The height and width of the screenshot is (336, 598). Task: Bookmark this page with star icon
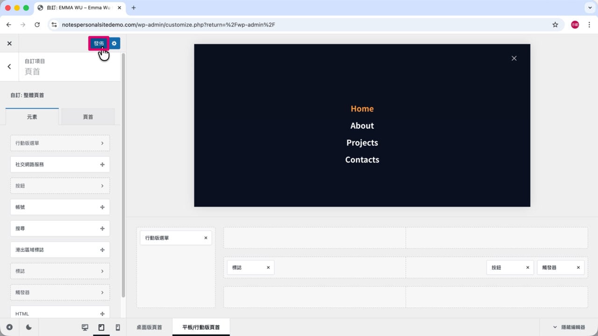tap(555, 25)
